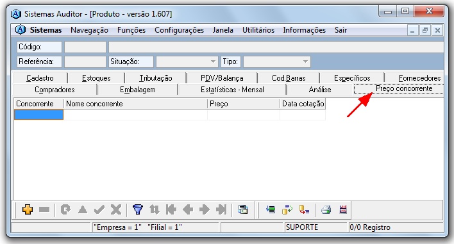The image size is (454, 244).
Task: Click the stacked windows form icon
Action: [x=243, y=209]
